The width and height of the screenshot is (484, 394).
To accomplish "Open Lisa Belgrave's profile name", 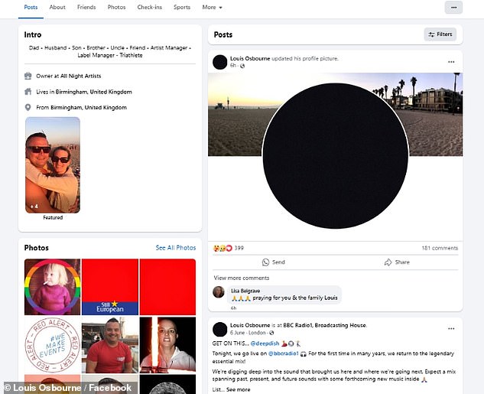I will [x=245, y=291].
